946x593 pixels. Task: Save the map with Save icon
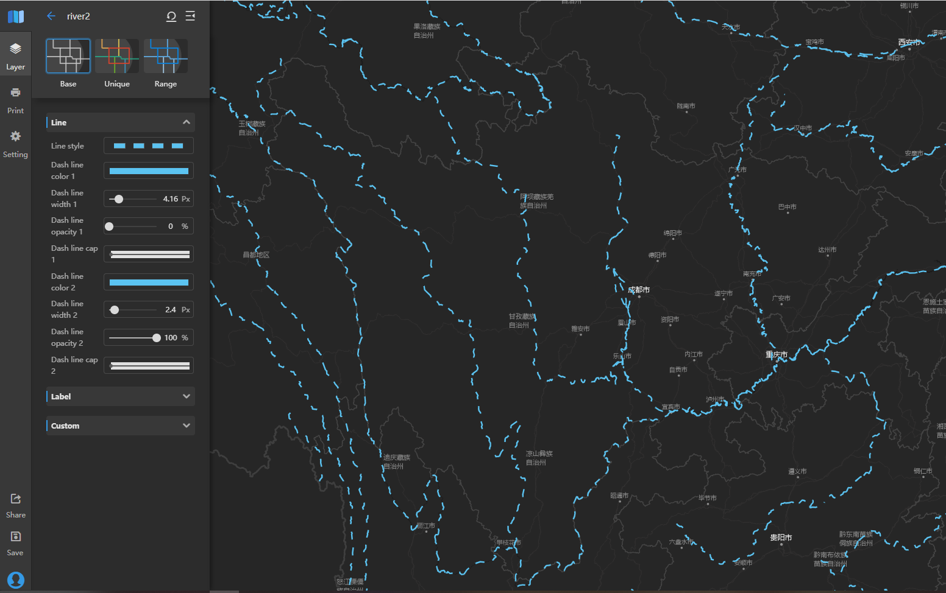click(16, 542)
